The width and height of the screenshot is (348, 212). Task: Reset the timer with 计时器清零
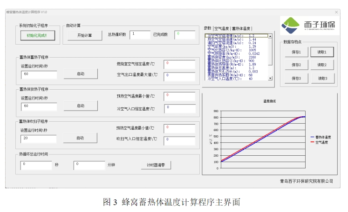click(x=156, y=165)
